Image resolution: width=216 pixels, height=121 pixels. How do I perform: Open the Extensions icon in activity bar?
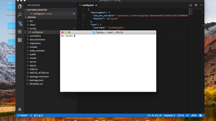20,40
